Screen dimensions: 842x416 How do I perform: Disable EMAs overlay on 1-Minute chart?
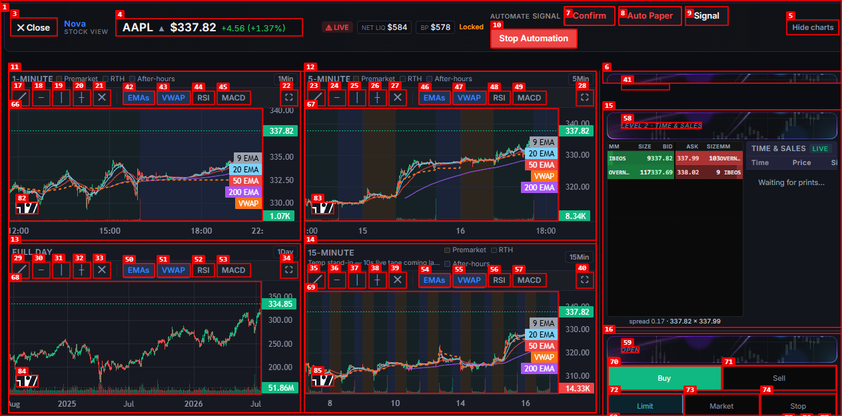[139, 98]
